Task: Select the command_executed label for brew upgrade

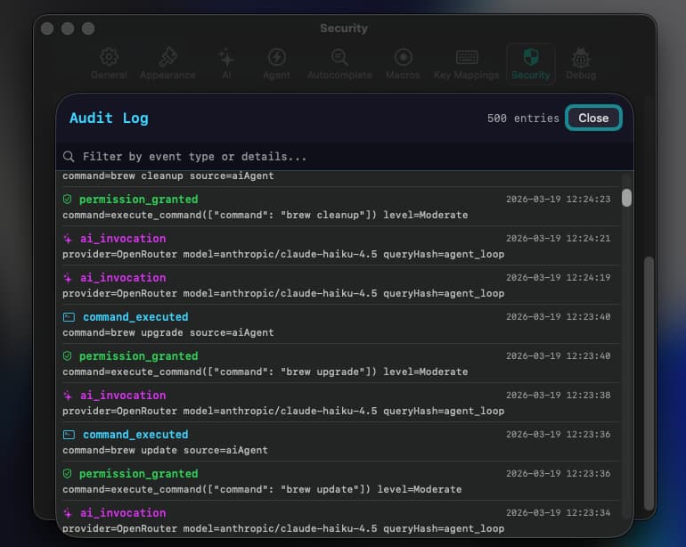Action: coord(135,317)
